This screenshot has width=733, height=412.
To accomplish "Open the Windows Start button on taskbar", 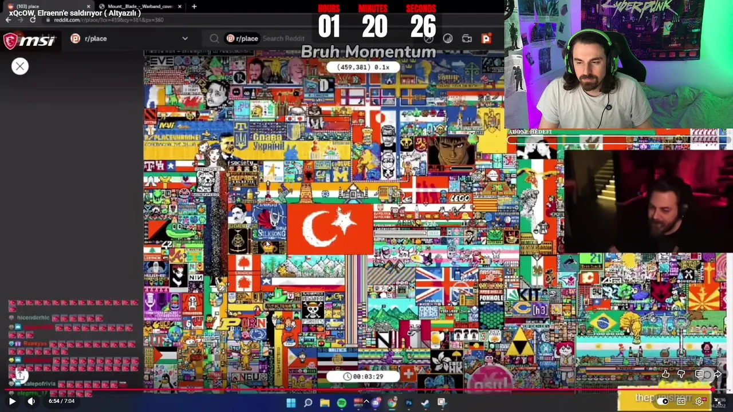I will [x=291, y=403].
